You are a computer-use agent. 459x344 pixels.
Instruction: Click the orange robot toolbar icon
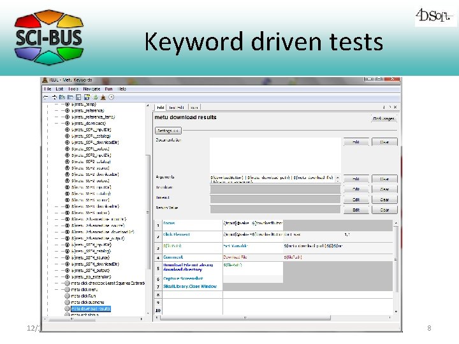tap(103, 97)
